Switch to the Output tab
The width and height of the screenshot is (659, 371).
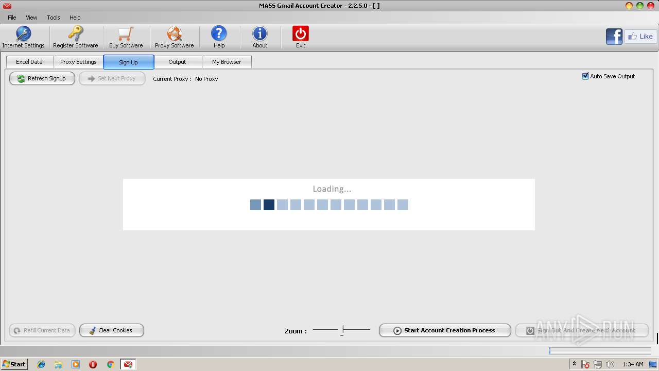177,62
